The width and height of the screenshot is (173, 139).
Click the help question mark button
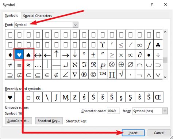coord(151,5)
